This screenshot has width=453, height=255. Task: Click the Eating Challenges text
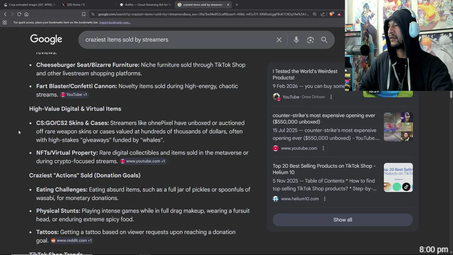point(62,189)
